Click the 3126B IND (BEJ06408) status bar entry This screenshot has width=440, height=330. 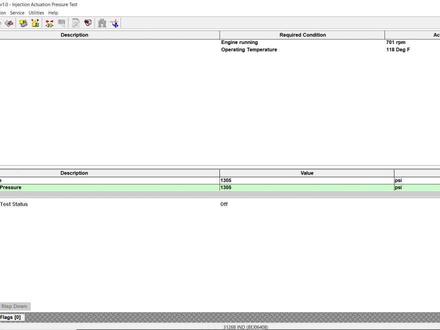tap(245, 327)
